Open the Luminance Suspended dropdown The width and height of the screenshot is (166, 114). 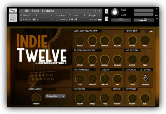56,96
